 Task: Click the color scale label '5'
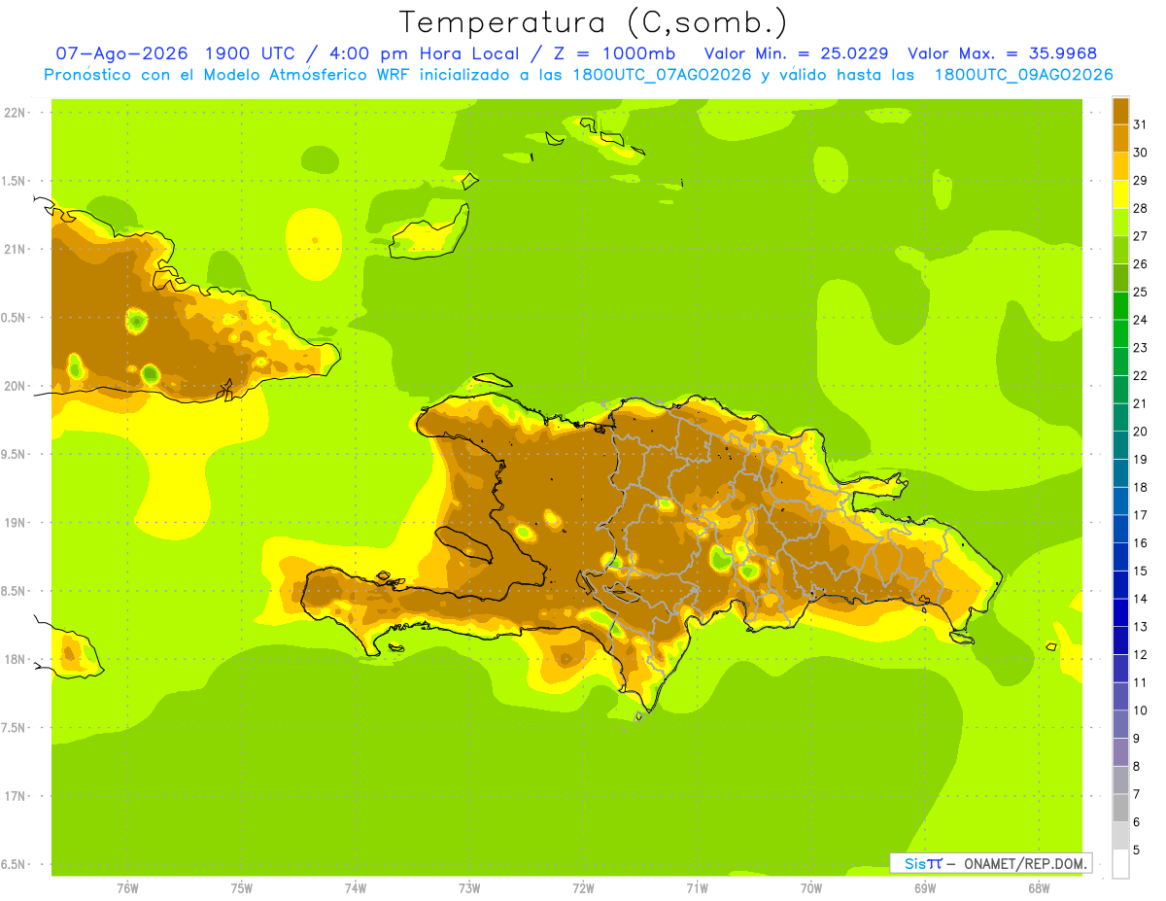click(x=1137, y=849)
